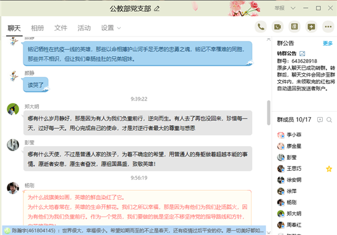Click 杨刚's red text message
This screenshot has width=337, height=235.
coord(137,208)
